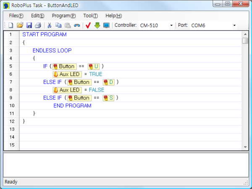The height and width of the screenshot is (189, 252).
Task: Open the Tool menu
Action: pyautogui.click(x=90, y=16)
